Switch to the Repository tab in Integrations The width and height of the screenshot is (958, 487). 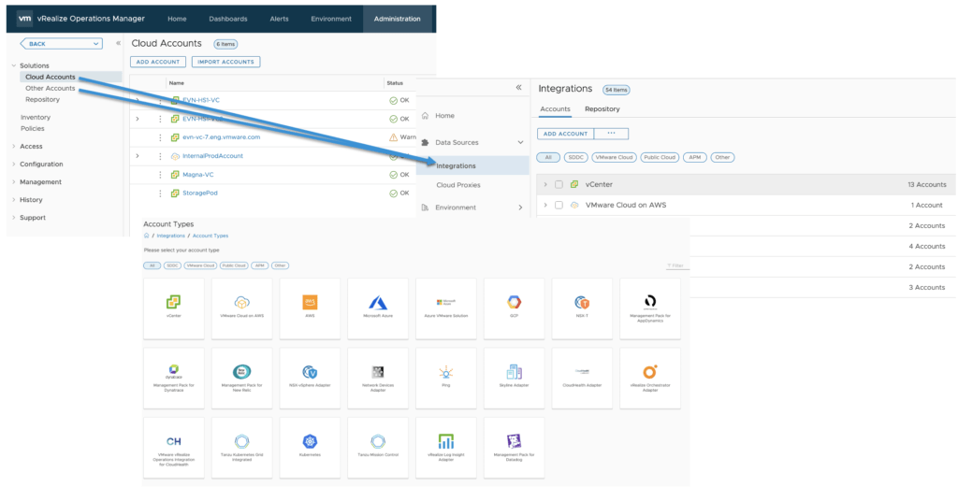click(602, 109)
